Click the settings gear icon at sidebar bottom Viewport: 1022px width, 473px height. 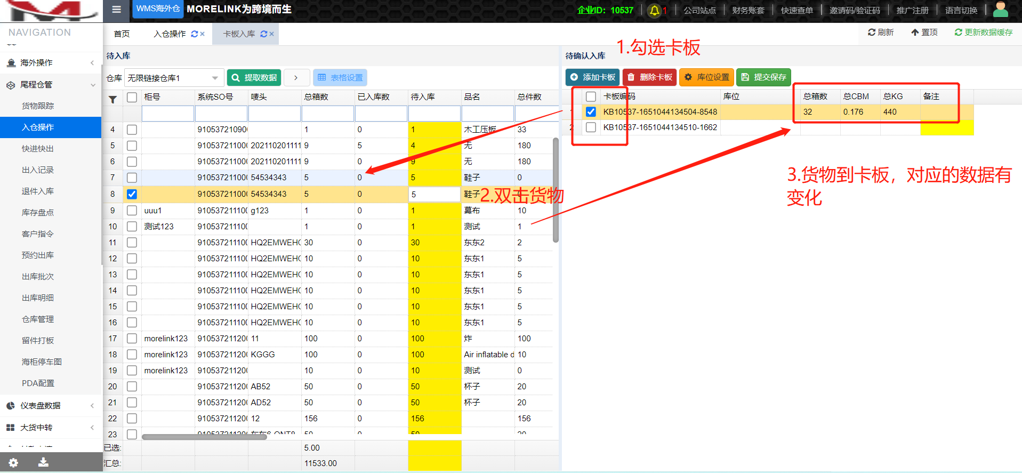13,462
